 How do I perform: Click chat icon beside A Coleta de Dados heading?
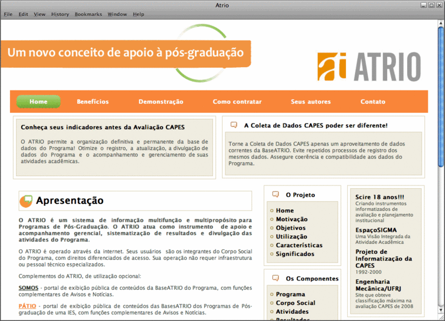tap(234, 126)
